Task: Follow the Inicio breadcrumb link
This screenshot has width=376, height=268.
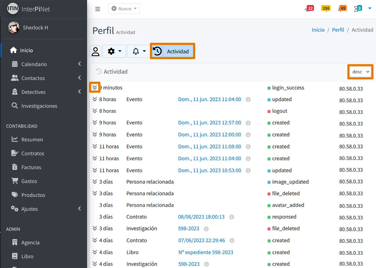Action: pos(318,30)
